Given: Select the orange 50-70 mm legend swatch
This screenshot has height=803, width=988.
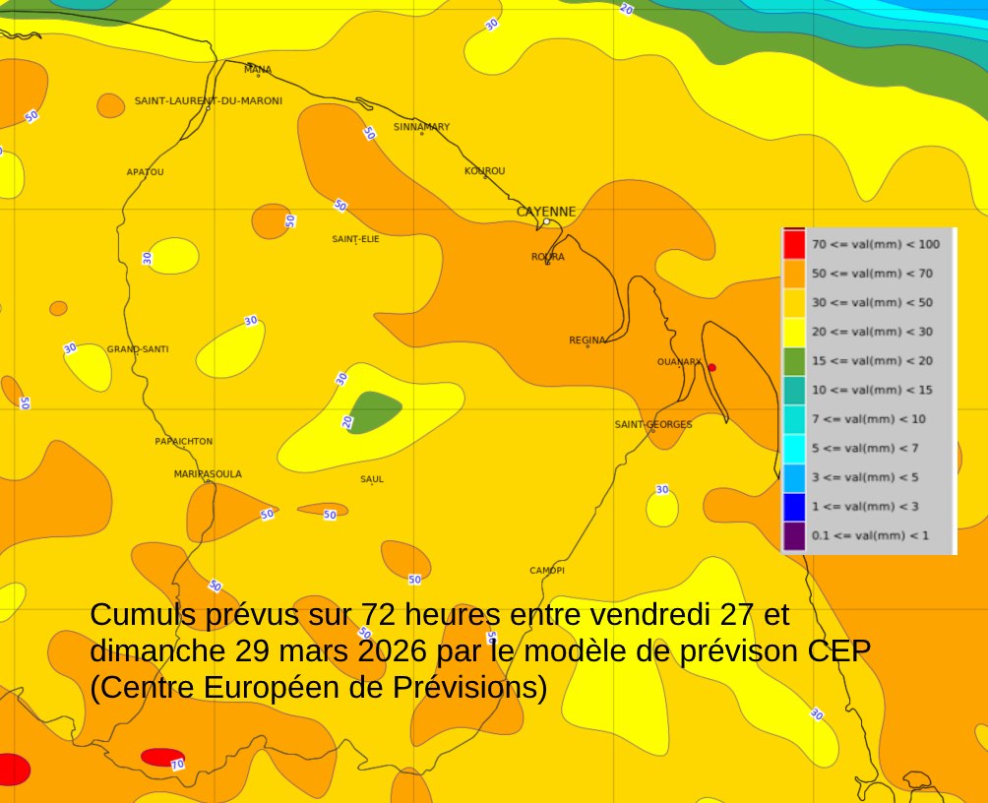Looking at the screenshot, I should point(794,274).
